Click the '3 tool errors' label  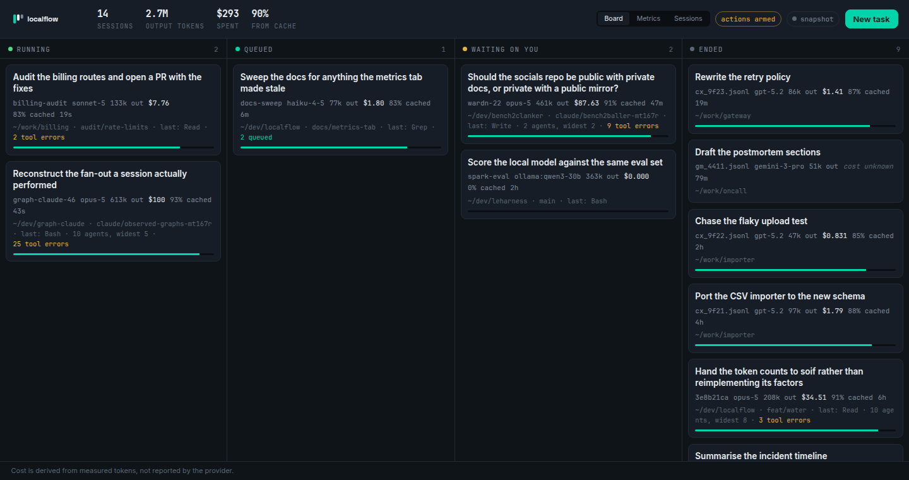[785, 420]
